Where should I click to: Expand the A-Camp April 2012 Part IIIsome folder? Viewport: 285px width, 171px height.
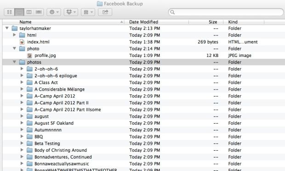22,109
